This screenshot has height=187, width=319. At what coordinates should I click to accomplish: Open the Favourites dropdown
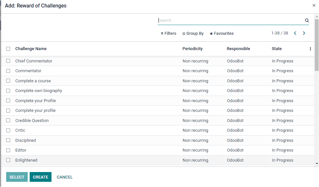pos(222,33)
